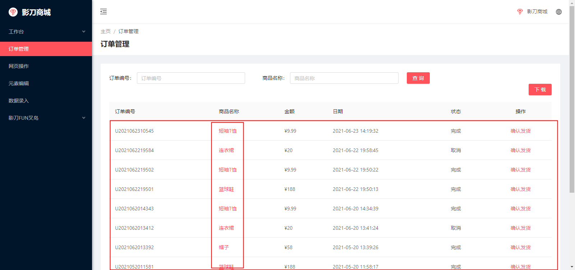Open 帽子 product link

pos(224,247)
